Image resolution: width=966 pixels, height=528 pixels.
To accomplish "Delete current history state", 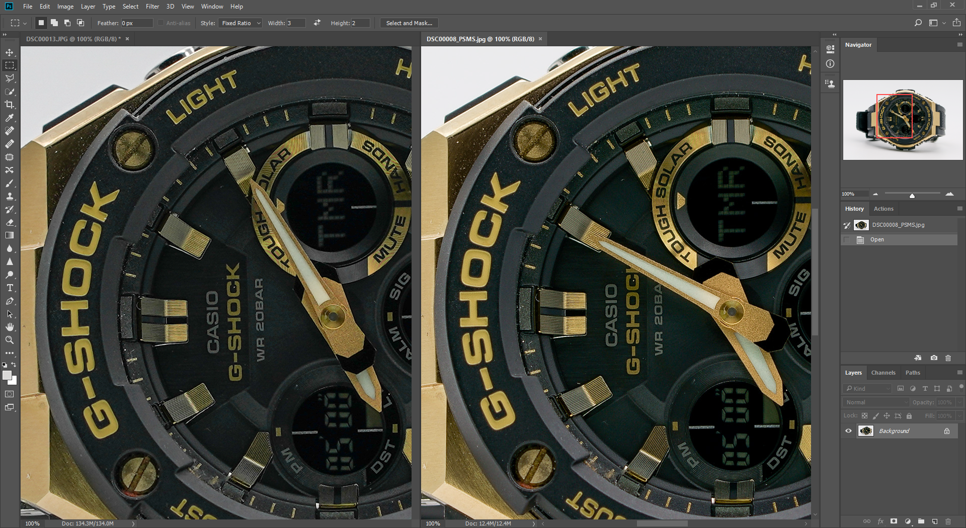I will [x=948, y=358].
